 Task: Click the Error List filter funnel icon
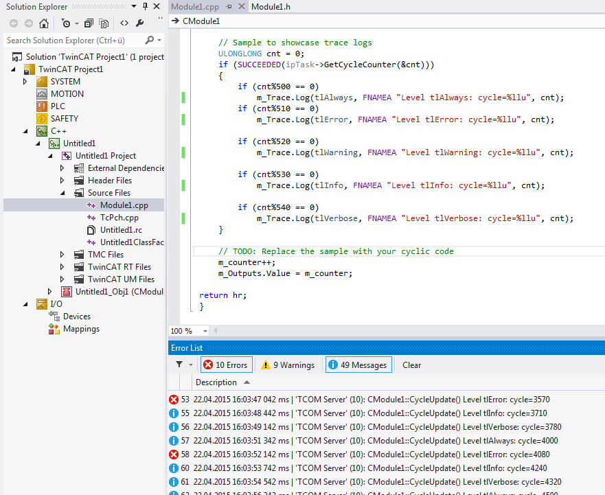coord(179,364)
